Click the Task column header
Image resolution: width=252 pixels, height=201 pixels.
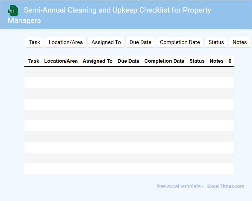tap(34, 61)
